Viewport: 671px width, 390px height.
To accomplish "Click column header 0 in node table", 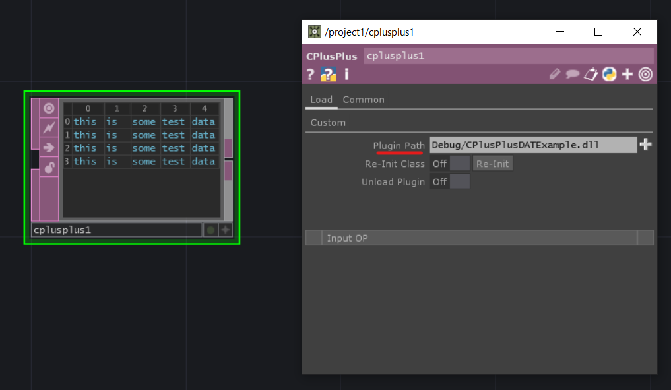I will pyautogui.click(x=88, y=108).
